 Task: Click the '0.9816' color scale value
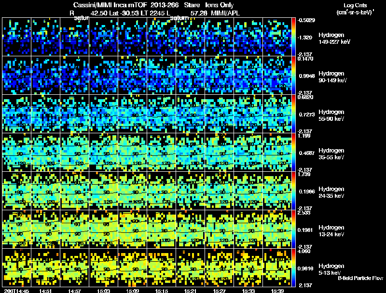[x=305, y=268]
